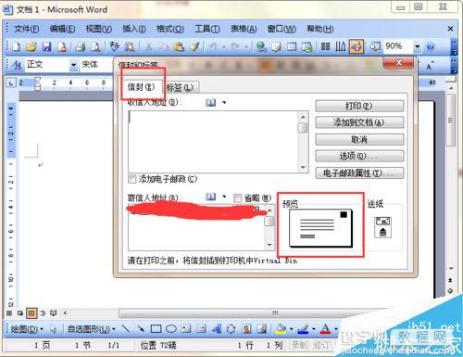463x357 pixels.
Task: Click the Line Color brush swatch
Action: click(x=304, y=329)
